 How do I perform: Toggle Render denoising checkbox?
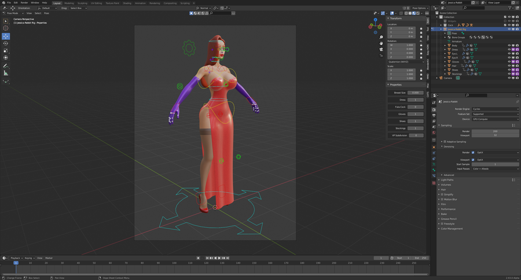tap(473, 153)
